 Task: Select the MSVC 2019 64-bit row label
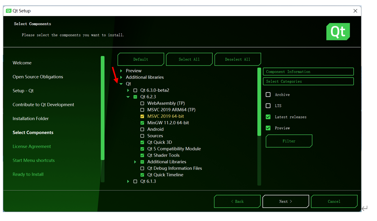coord(165,116)
